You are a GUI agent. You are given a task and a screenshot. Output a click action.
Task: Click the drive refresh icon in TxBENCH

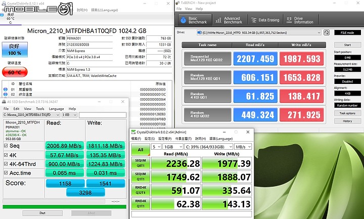327,32
